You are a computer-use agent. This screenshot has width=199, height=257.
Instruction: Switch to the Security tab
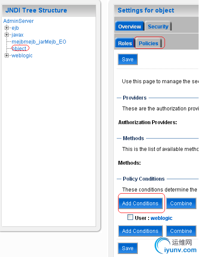click(x=158, y=26)
